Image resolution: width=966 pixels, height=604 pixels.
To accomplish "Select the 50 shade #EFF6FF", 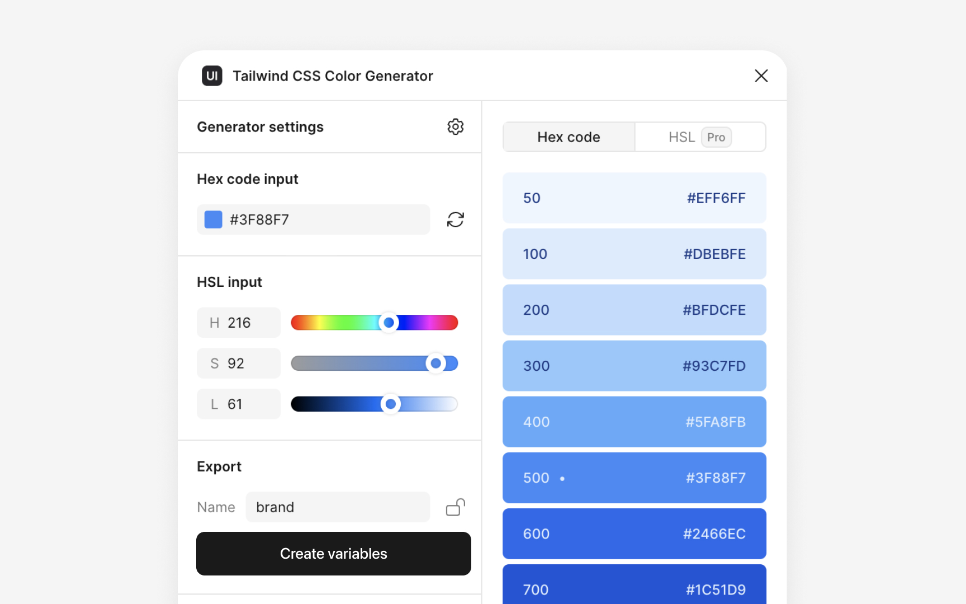I will click(x=634, y=198).
